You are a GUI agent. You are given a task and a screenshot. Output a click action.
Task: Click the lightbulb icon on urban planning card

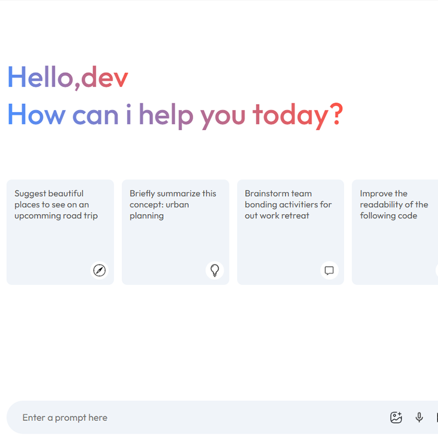215,270
